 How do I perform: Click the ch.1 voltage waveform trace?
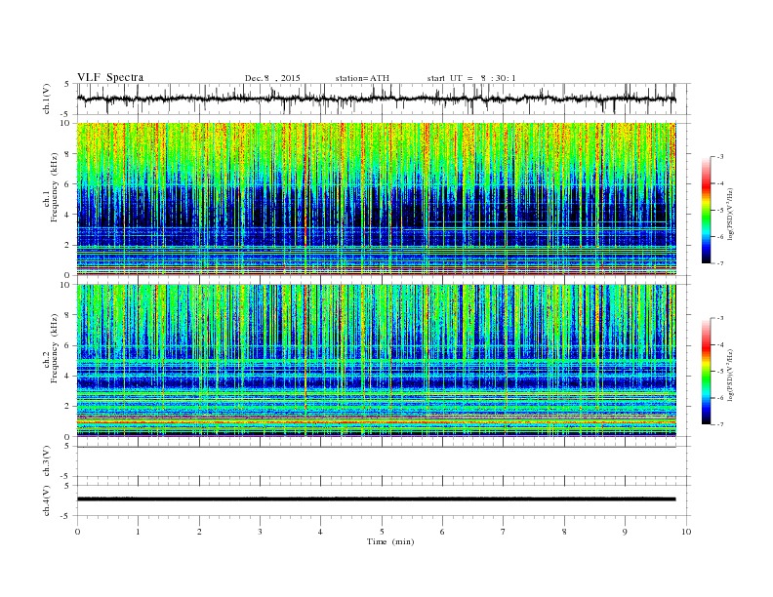point(376,99)
